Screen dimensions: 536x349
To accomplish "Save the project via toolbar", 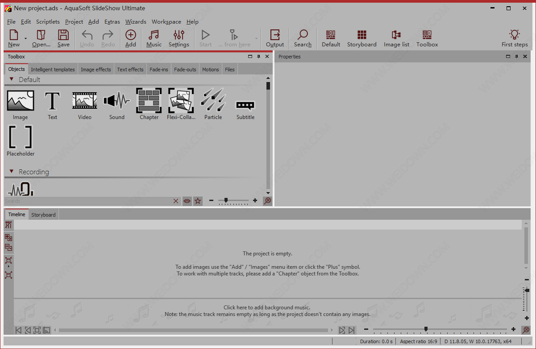I will [x=63, y=38].
